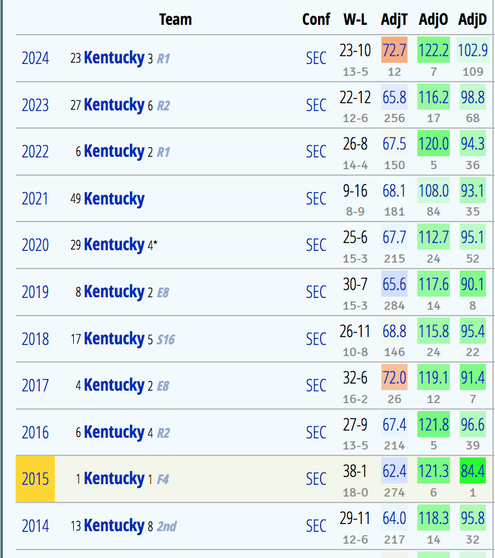Open the 2014 season link
495x558 pixels.
(35, 526)
